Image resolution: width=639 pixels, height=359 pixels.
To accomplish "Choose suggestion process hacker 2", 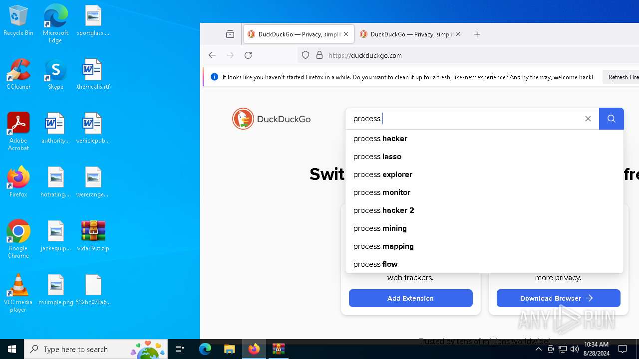I will click(484, 210).
